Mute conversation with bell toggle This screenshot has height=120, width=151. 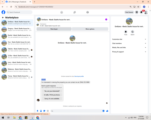tap(126, 32)
